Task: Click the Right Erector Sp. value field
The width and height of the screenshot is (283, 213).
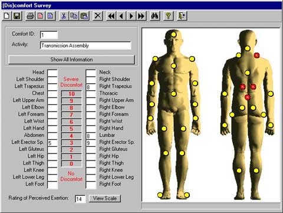Action: [91, 143]
